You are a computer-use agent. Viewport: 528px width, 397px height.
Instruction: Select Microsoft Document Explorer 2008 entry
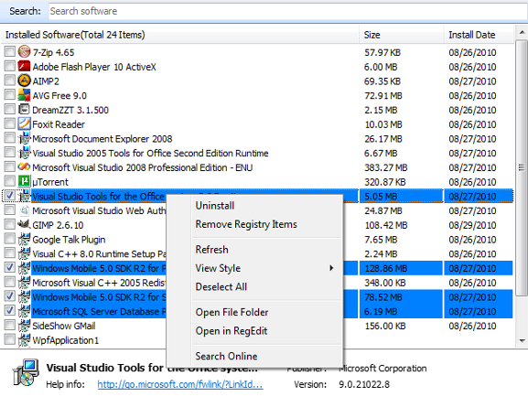102,139
